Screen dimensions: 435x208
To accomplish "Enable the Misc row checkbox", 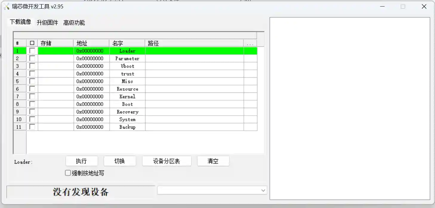I will (32, 81).
